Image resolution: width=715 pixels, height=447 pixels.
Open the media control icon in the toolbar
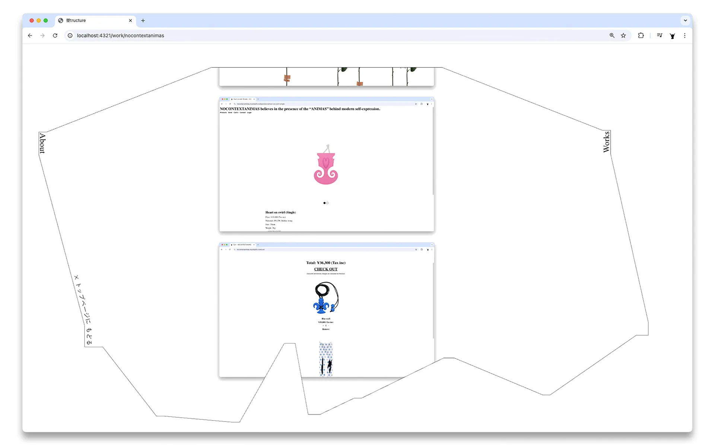660,35
